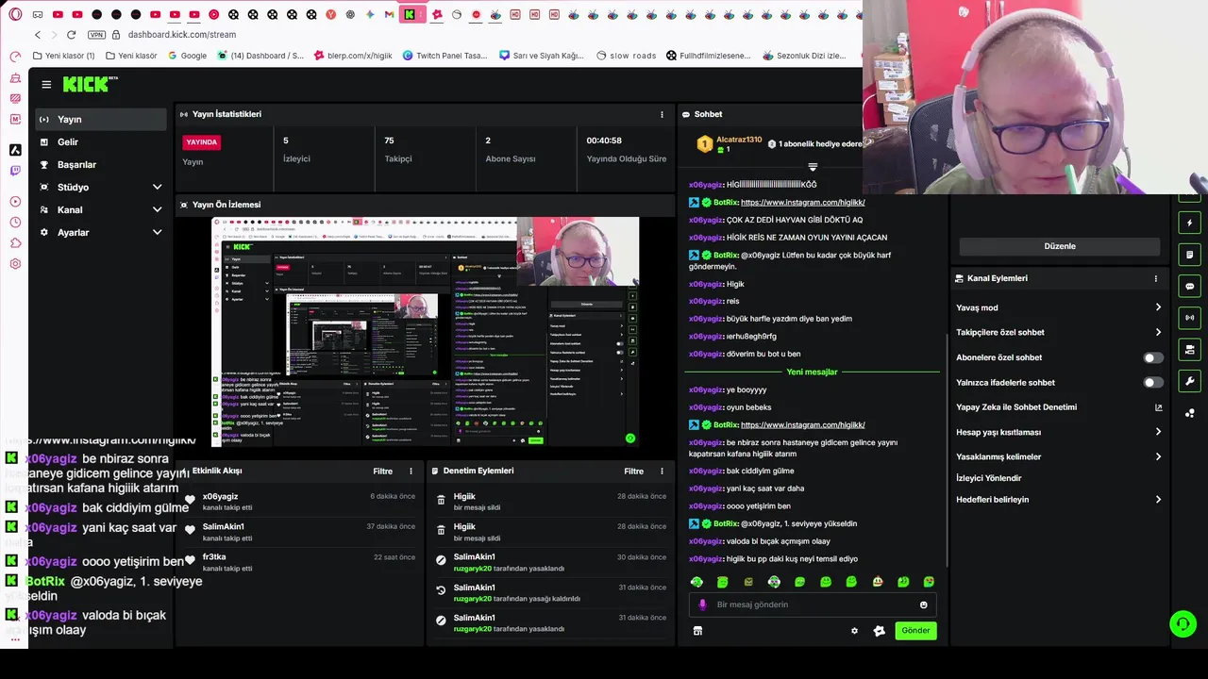Open emoji picker in chat input

tap(924, 604)
